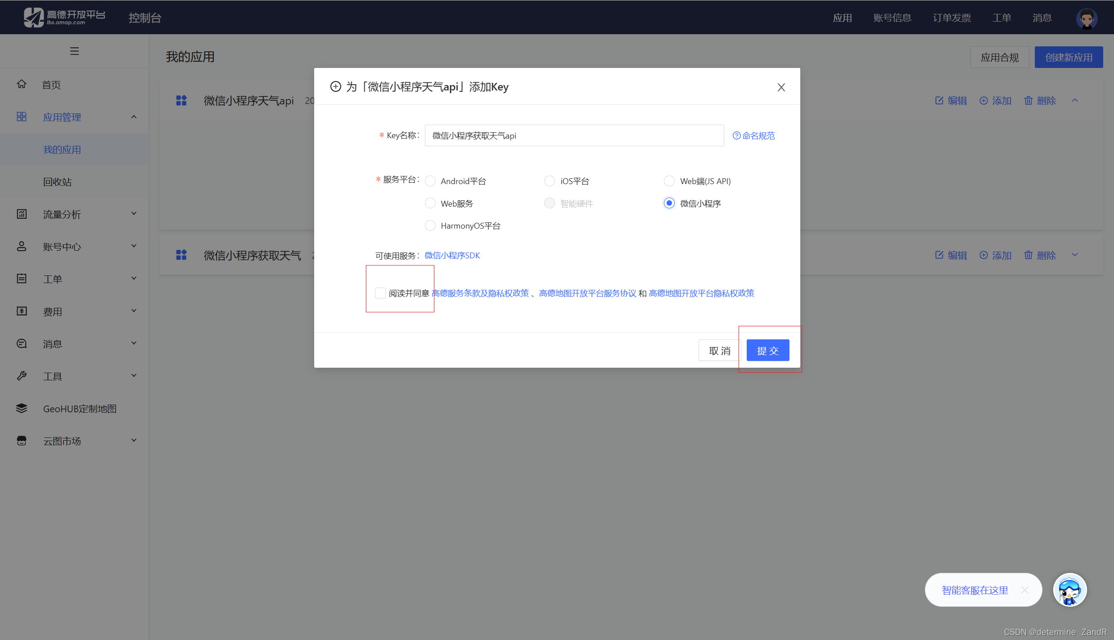This screenshot has height=640, width=1114.
Task: Select the HarmonyOS平台 radio button
Action: [430, 225]
